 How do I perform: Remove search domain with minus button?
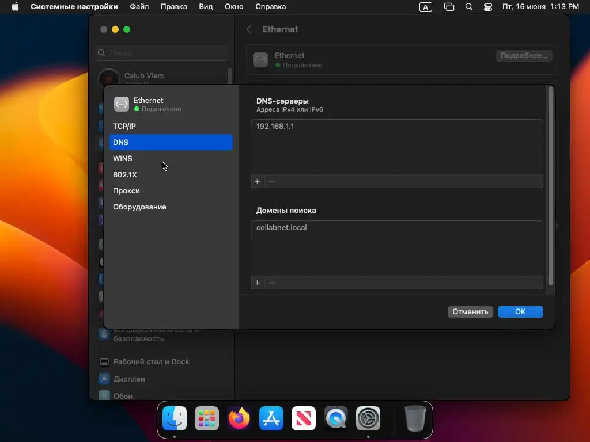click(272, 283)
